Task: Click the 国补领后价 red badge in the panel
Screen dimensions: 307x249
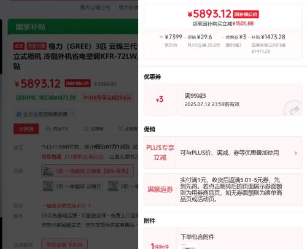Action: click(x=246, y=14)
